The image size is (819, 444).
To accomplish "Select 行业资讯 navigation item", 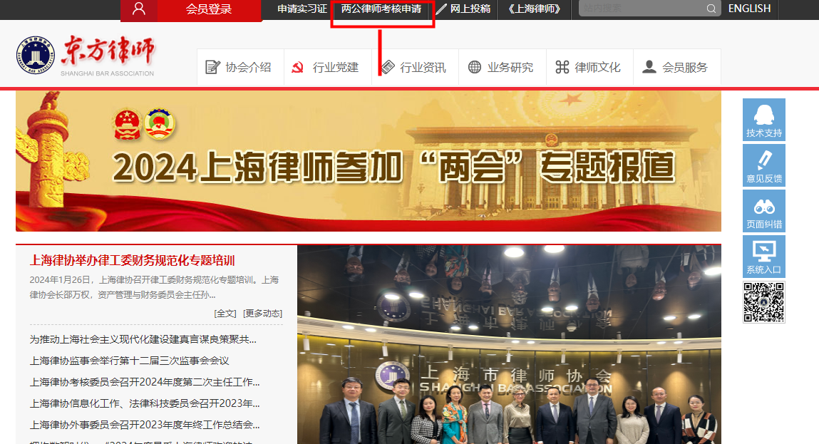I will click(415, 67).
